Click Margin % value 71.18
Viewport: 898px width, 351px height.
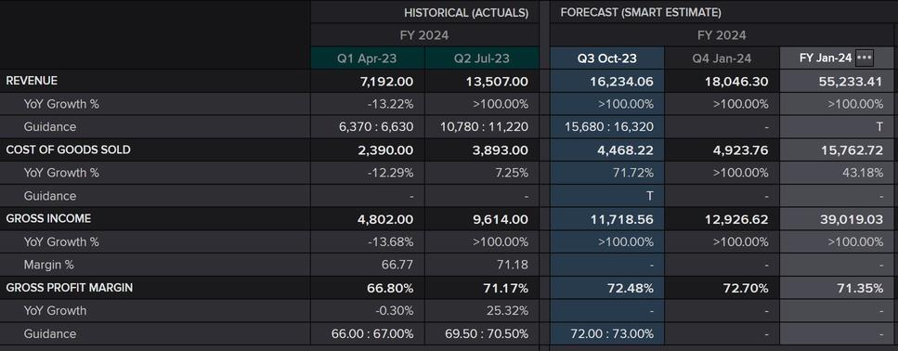[514, 265]
